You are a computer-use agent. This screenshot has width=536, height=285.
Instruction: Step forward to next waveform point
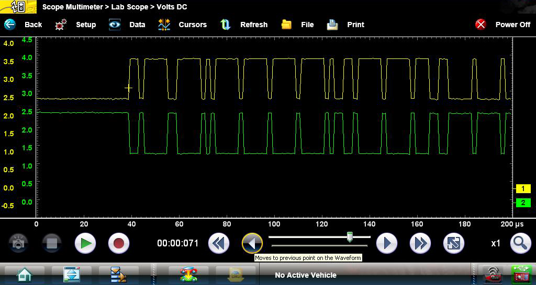click(x=387, y=243)
